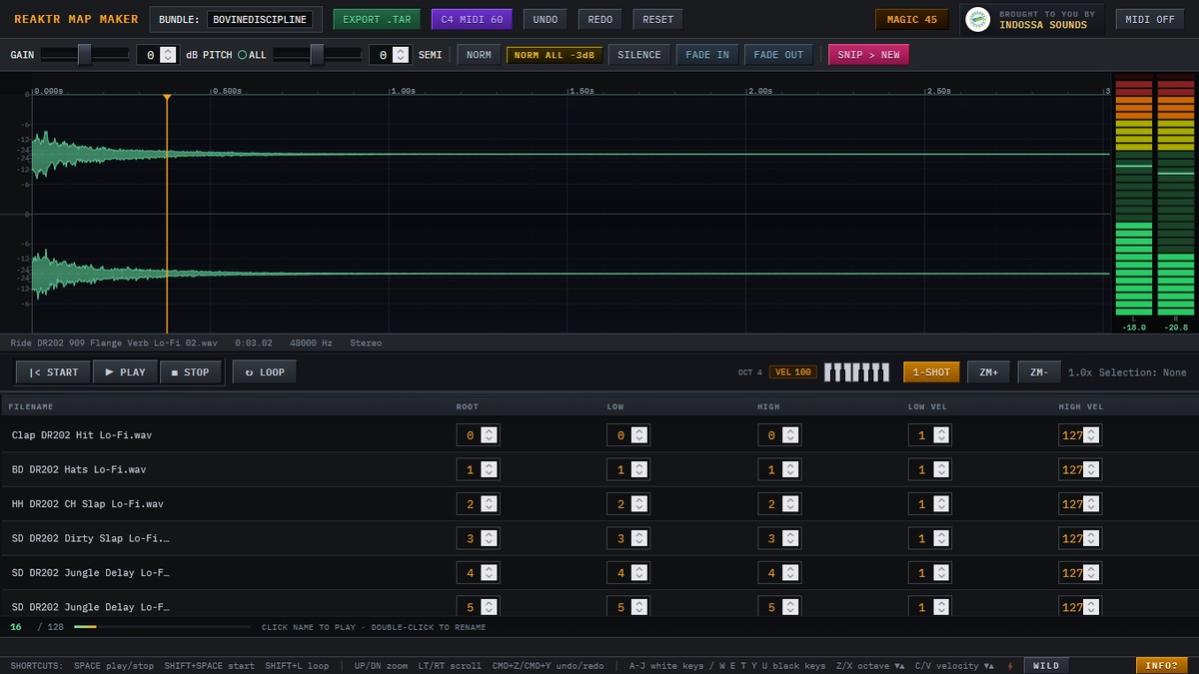Click NORM ALL -3dB button
Viewport: 1199px width, 674px height.
[555, 55]
